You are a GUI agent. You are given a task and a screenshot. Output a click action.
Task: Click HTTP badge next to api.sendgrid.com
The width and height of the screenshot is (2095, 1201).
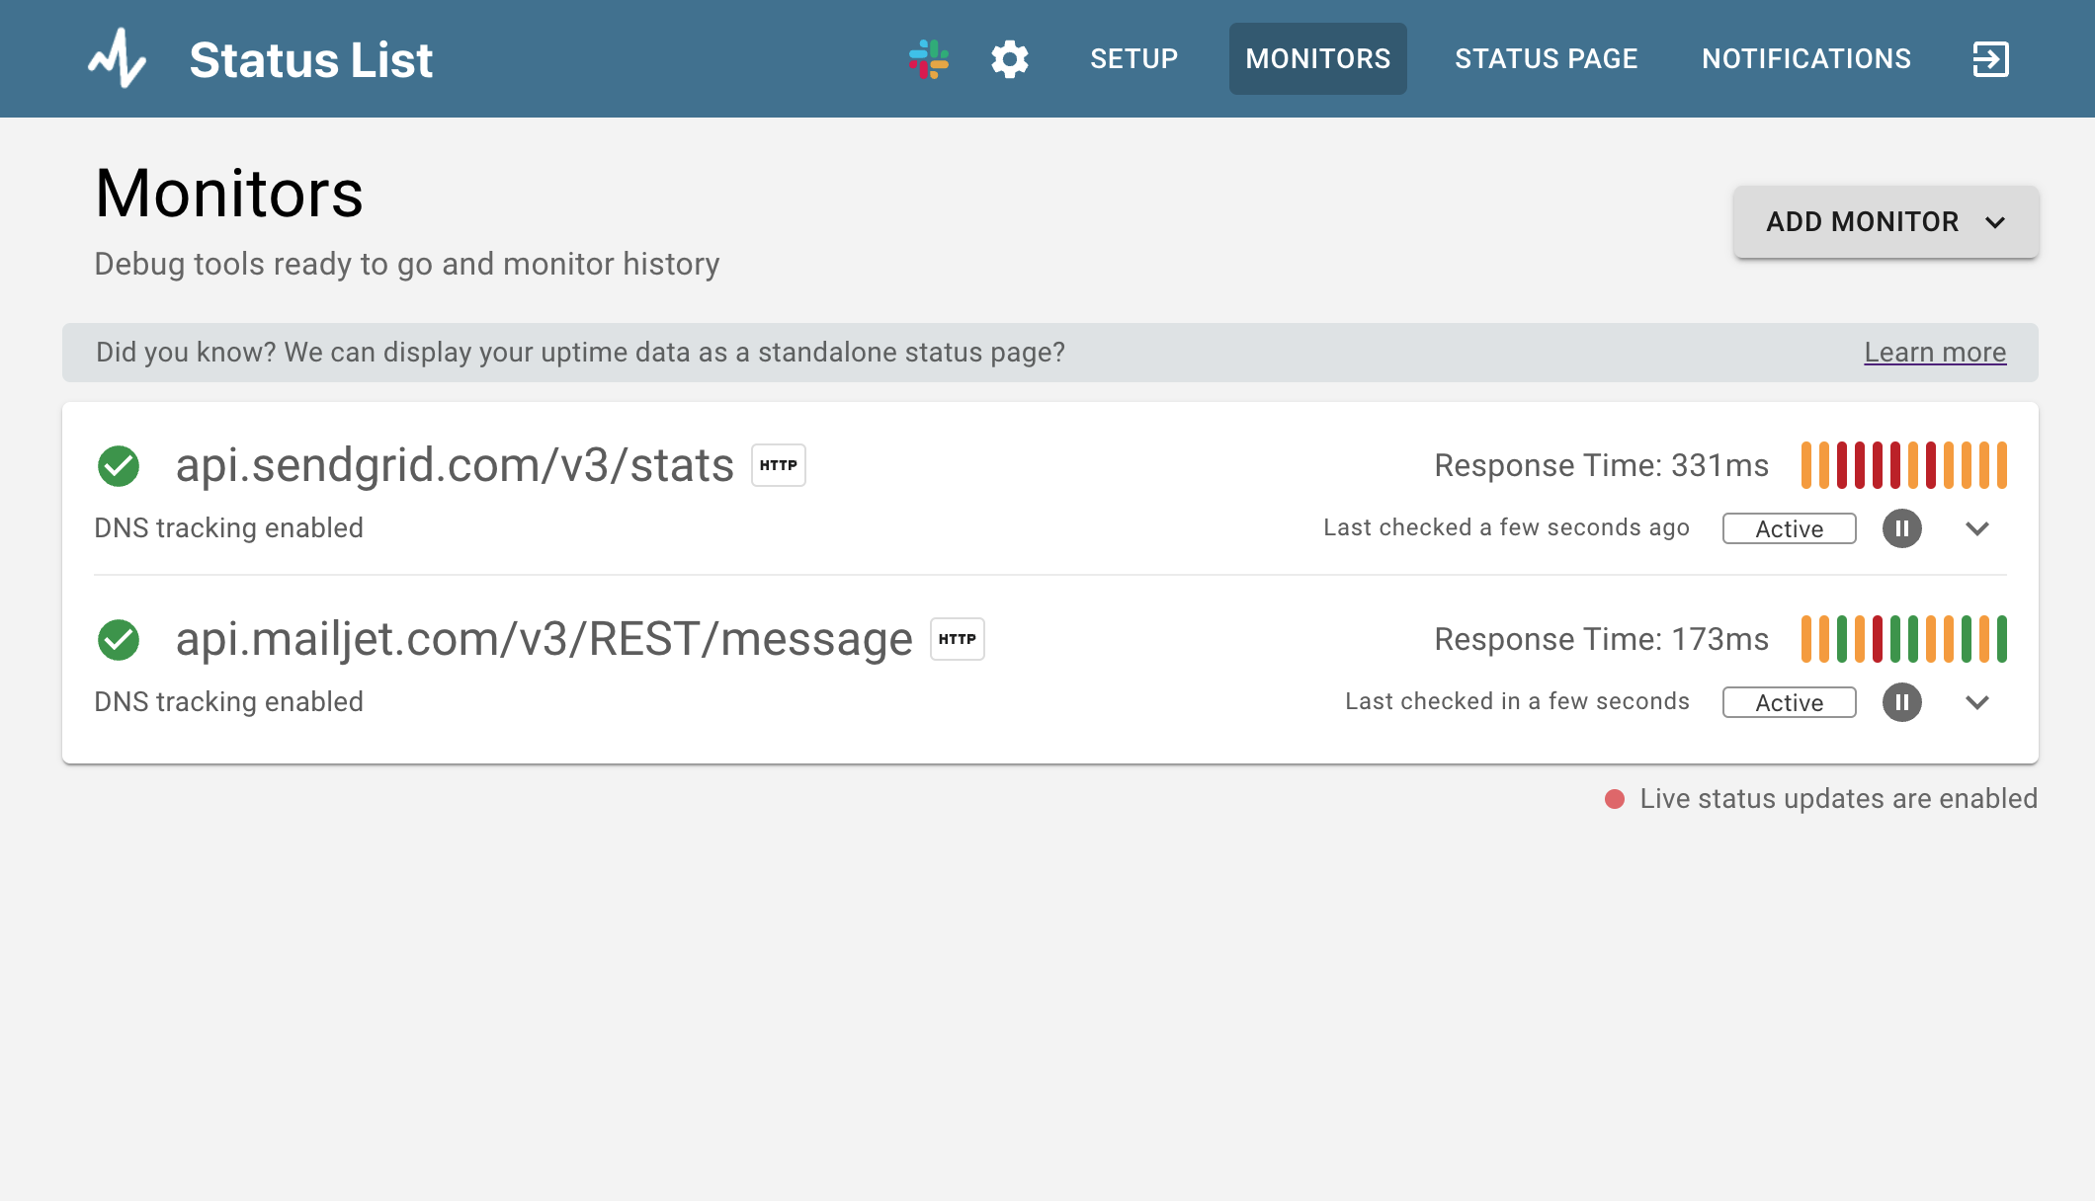click(x=779, y=465)
